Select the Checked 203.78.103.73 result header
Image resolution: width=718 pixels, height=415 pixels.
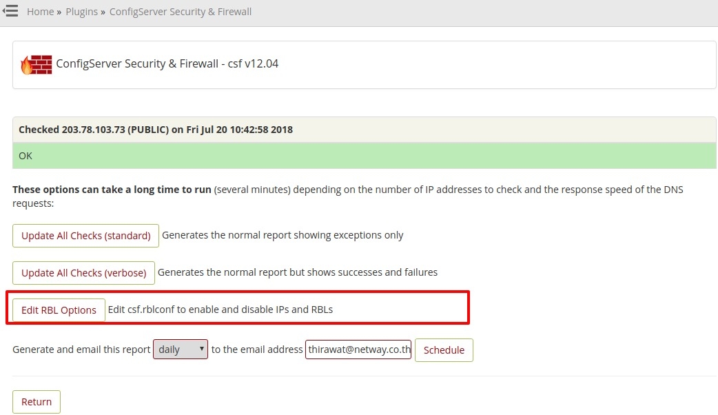156,130
